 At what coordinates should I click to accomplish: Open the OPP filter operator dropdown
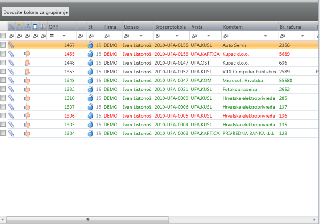tap(64, 36)
